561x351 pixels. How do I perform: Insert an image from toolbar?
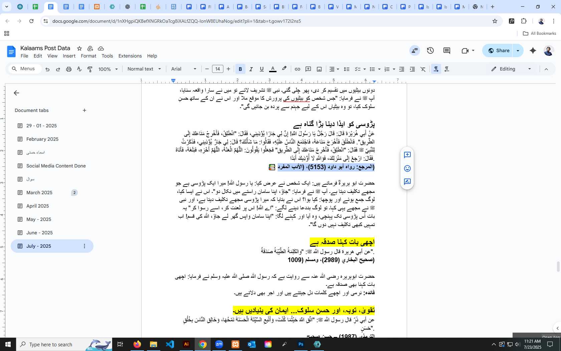[319, 69]
